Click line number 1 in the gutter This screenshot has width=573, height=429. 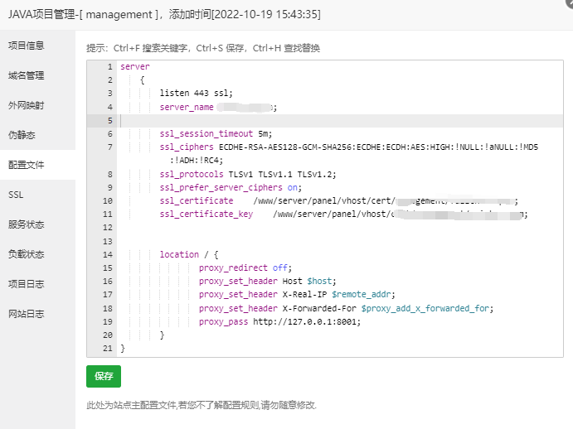click(109, 67)
